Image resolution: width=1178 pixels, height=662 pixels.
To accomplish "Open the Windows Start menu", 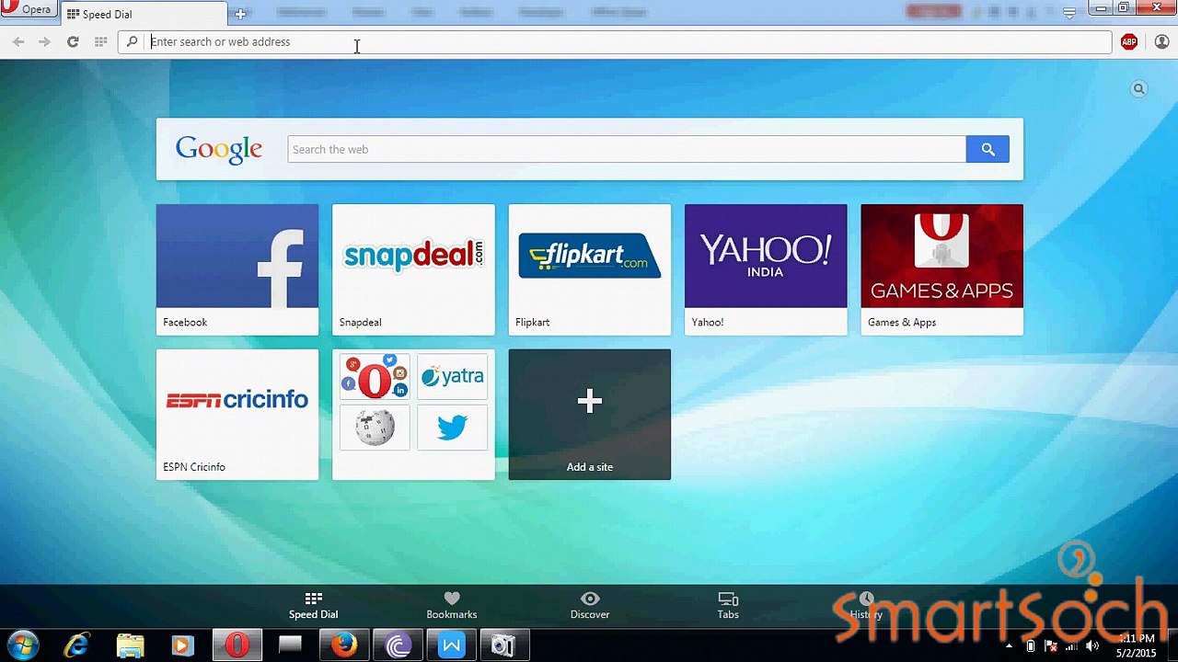I will click(x=23, y=645).
